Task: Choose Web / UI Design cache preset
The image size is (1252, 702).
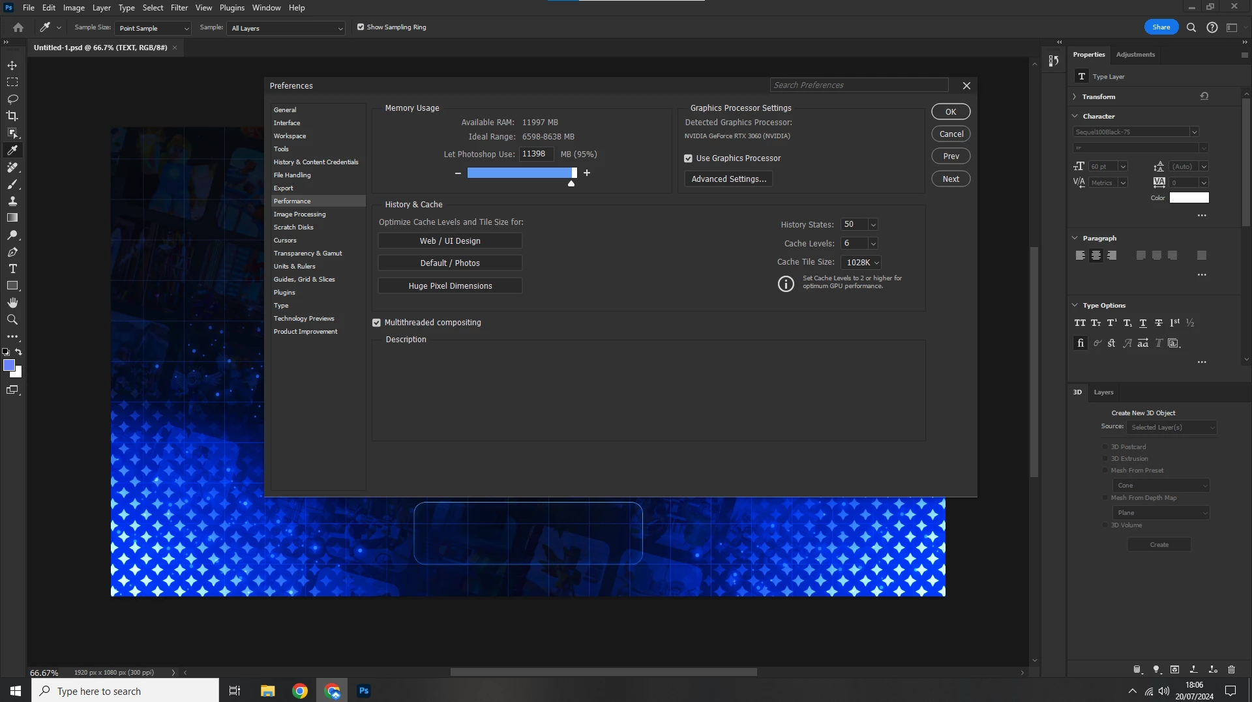Action: 450,241
